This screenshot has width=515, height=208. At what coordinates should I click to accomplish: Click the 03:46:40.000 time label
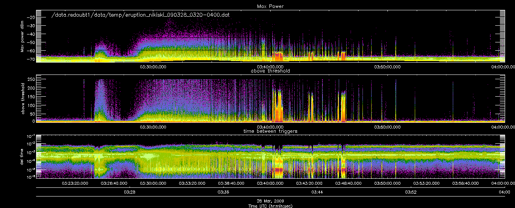click(x=348, y=183)
